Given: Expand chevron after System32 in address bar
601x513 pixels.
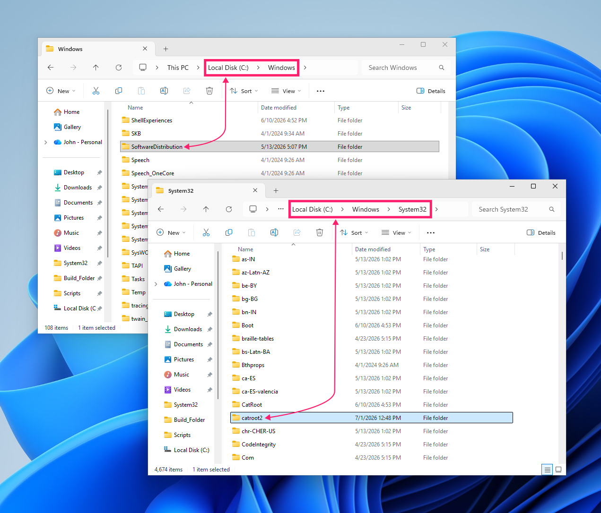Looking at the screenshot, I should point(436,209).
